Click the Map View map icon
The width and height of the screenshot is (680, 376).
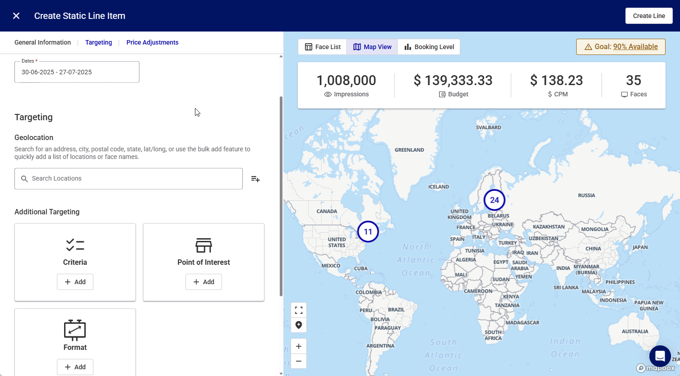pyautogui.click(x=357, y=47)
